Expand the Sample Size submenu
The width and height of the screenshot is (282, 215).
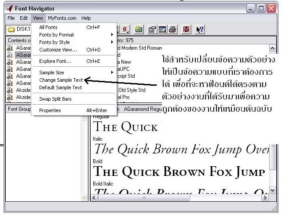pos(74,73)
